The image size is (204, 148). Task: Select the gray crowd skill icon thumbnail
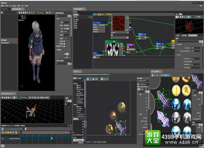(x=176, y=118)
